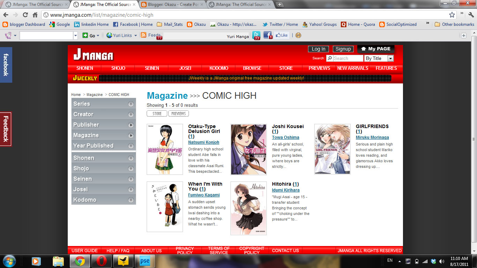This screenshot has width=477, height=268.
Task: Reload the page with refresh icon
Action: (x=25, y=15)
